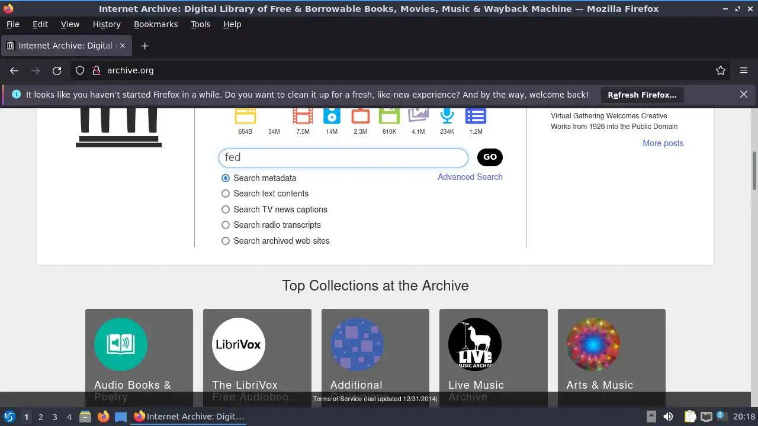
Task: Click the Refresh Firefox… button
Action: (642, 95)
